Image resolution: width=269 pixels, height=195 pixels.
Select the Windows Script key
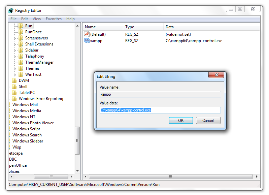pyautogui.click(x=26, y=129)
